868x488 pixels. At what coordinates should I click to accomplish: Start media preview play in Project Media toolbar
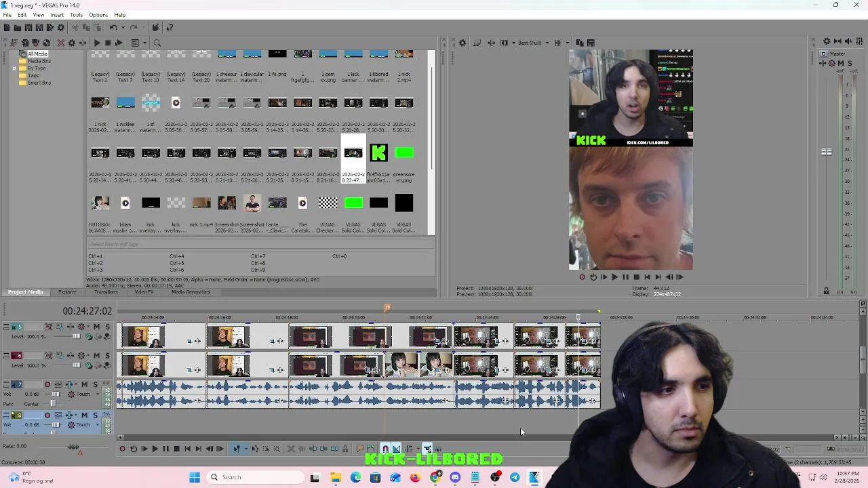click(97, 43)
